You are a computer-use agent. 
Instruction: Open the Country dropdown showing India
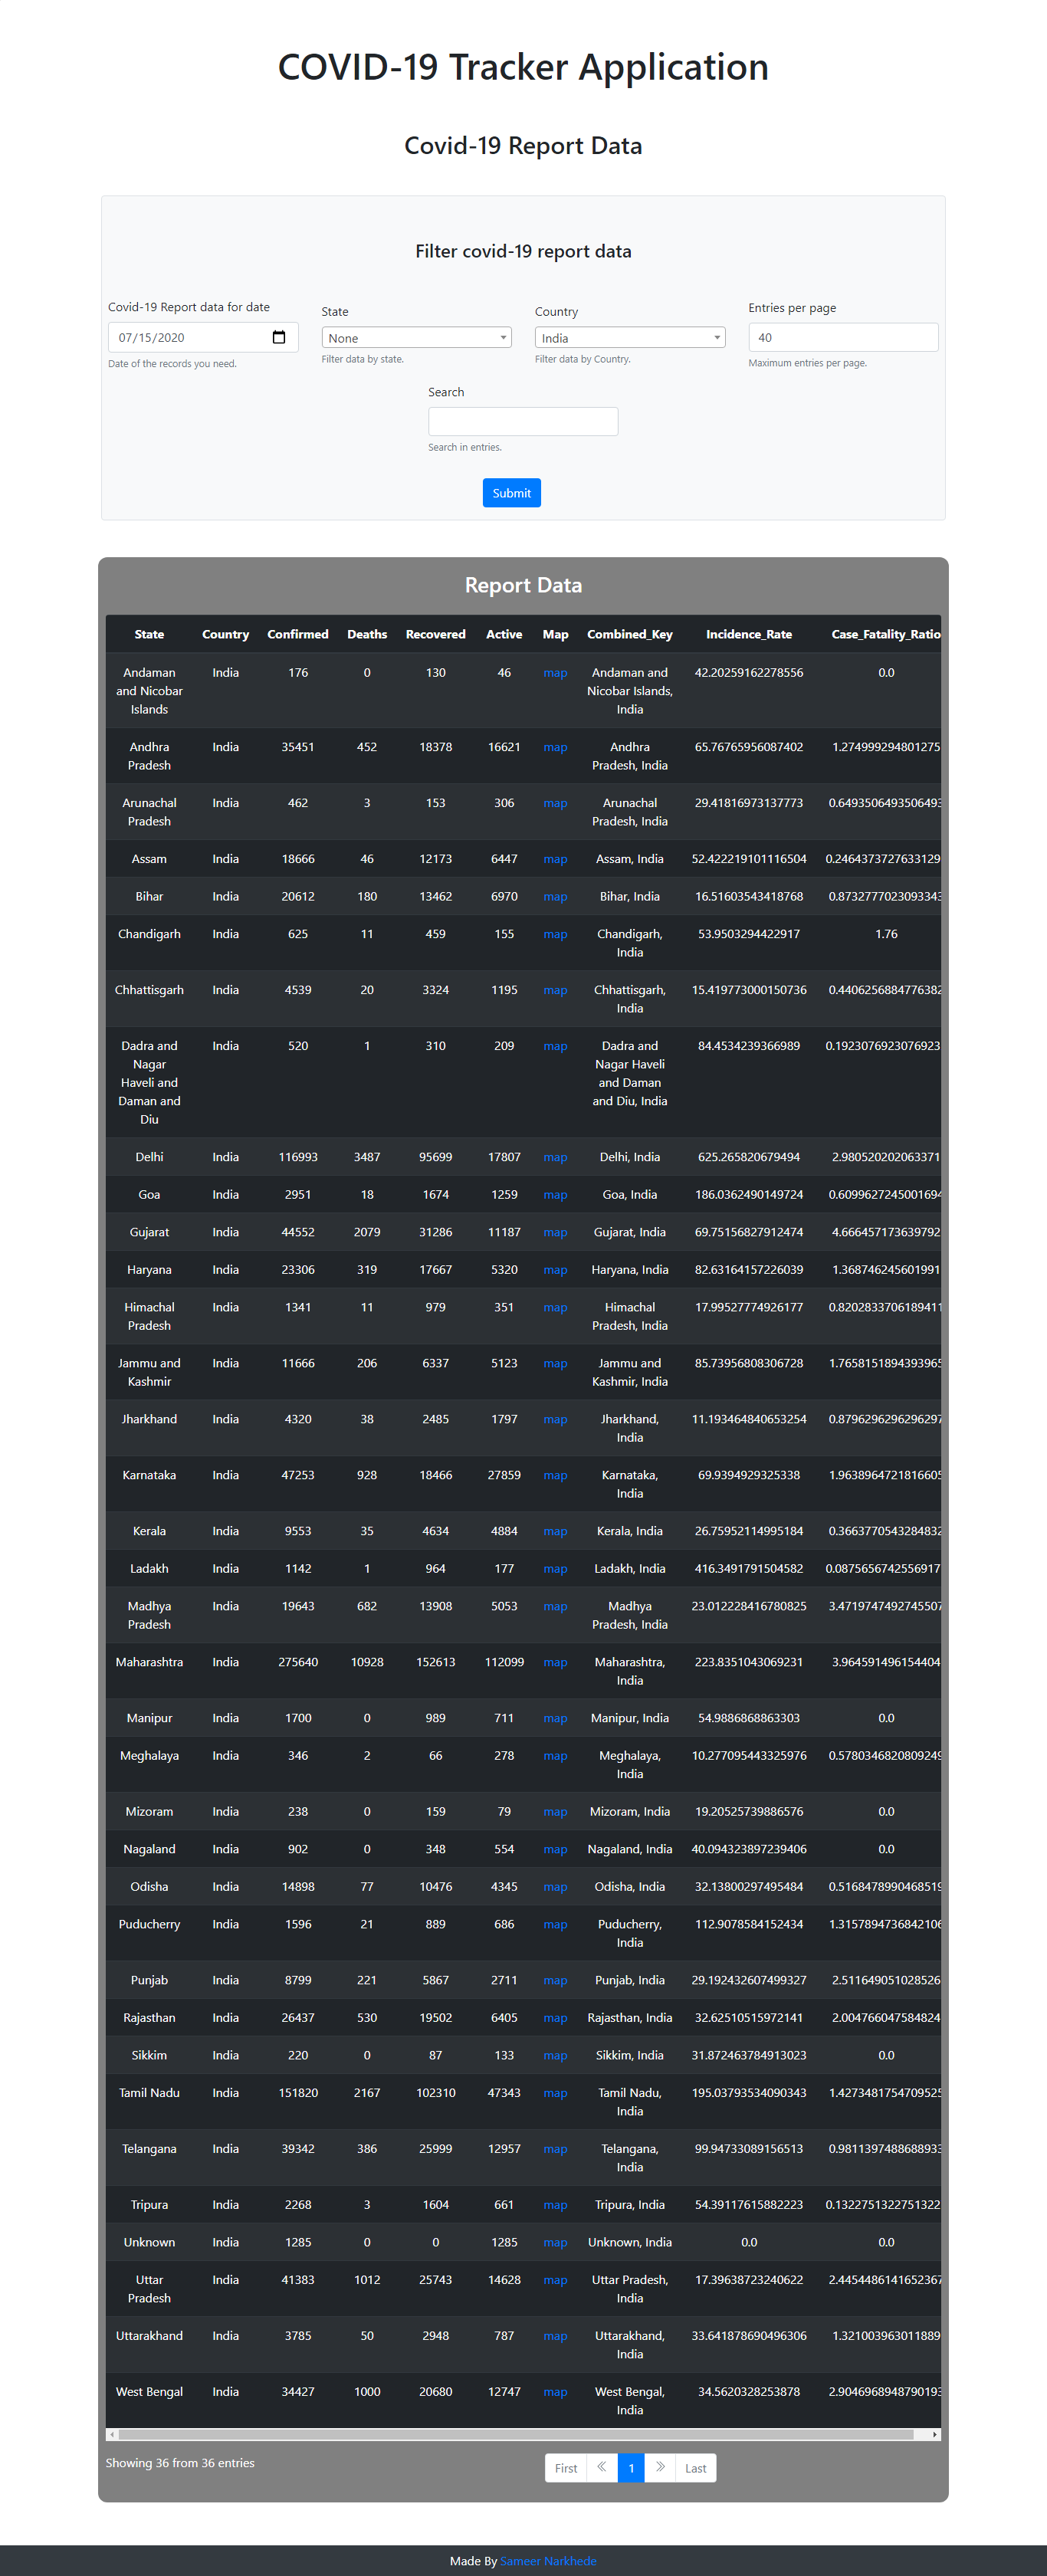pyautogui.click(x=630, y=338)
